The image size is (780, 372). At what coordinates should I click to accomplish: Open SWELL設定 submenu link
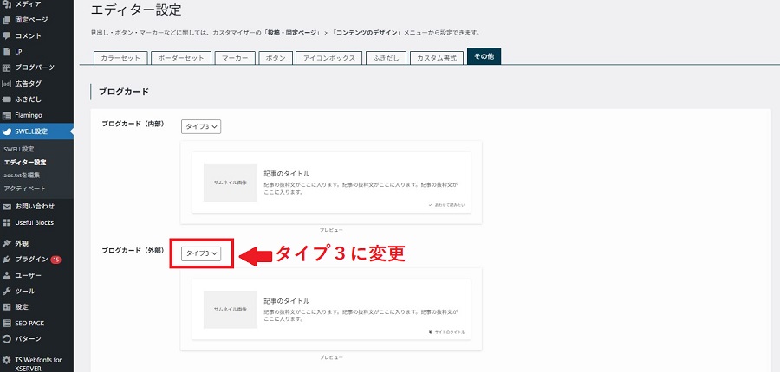click(x=18, y=149)
